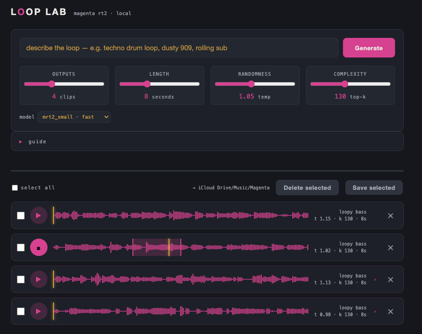Play the clip with temp 1.13
The height and width of the screenshot is (334, 422).
(x=39, y=279)
